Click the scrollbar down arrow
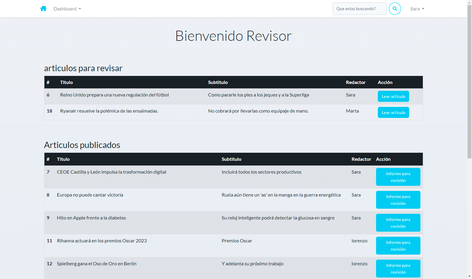 [469, 276]
